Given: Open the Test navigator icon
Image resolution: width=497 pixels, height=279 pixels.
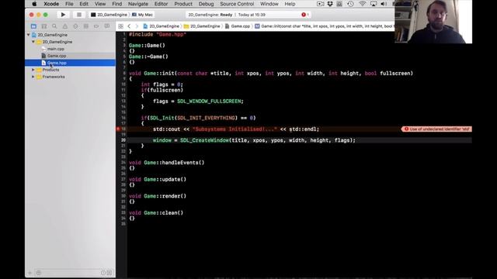Looking at the screenshot, I should pyautogui.click(x=75, y=26).
